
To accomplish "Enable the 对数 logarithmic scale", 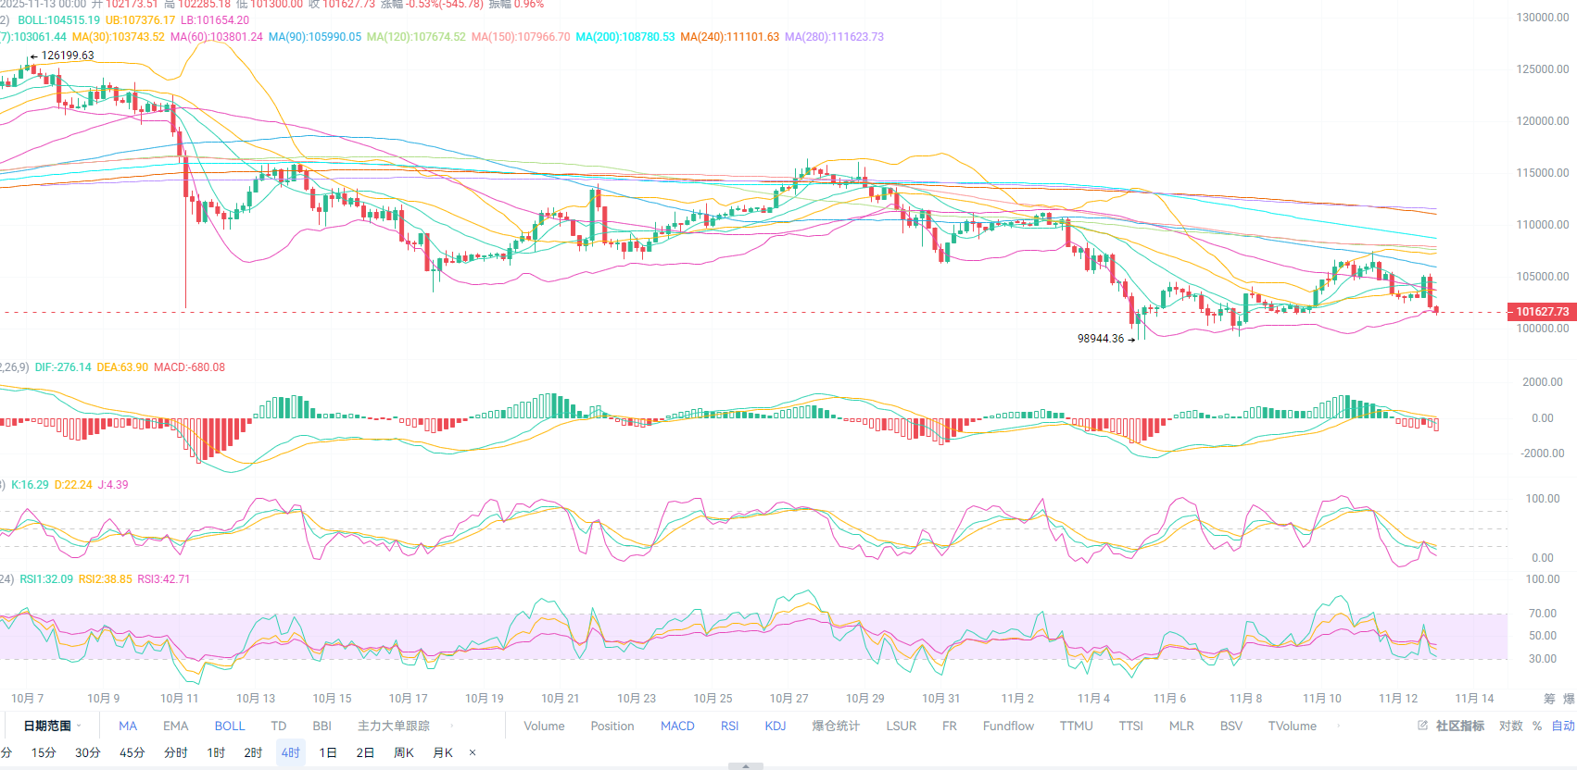I will coord(1510,726).
